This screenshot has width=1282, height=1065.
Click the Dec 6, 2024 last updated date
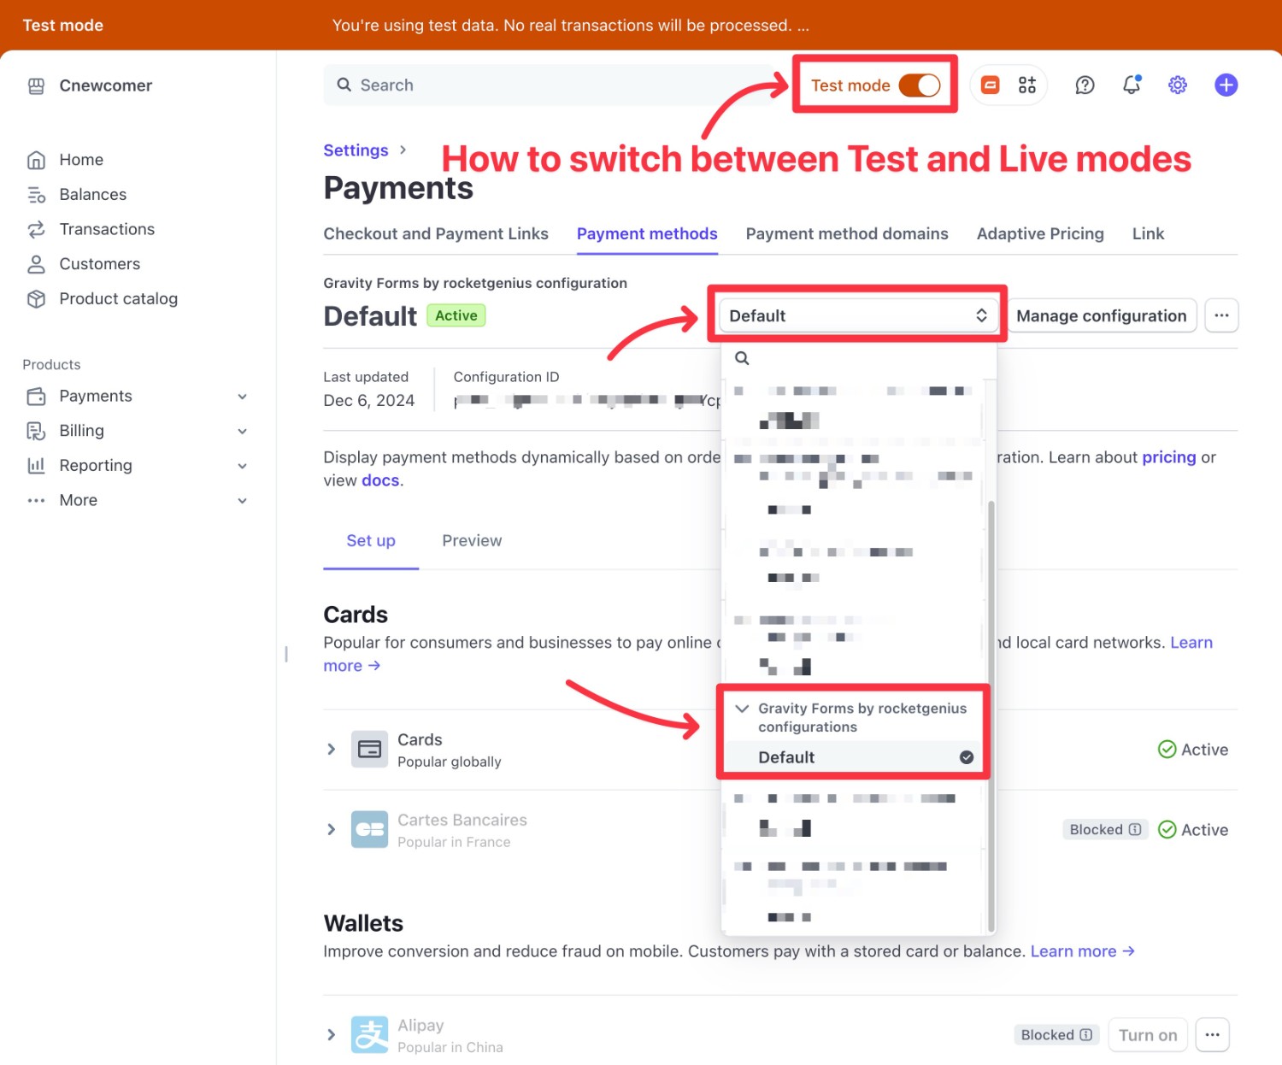[369, 401]
